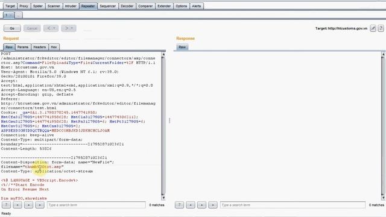Select the Repeater tab

[x=88, y=6]
